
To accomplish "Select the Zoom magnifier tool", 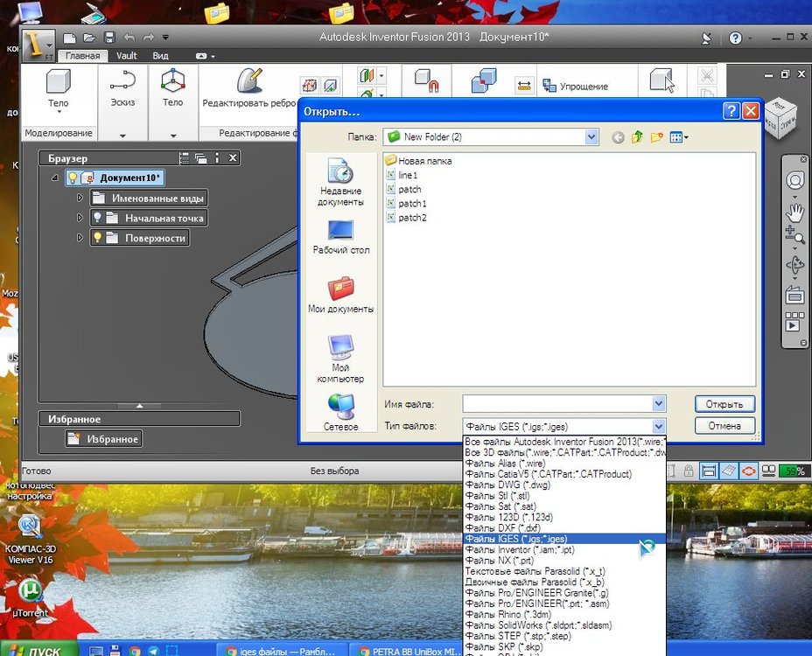I will pos(794,235).
